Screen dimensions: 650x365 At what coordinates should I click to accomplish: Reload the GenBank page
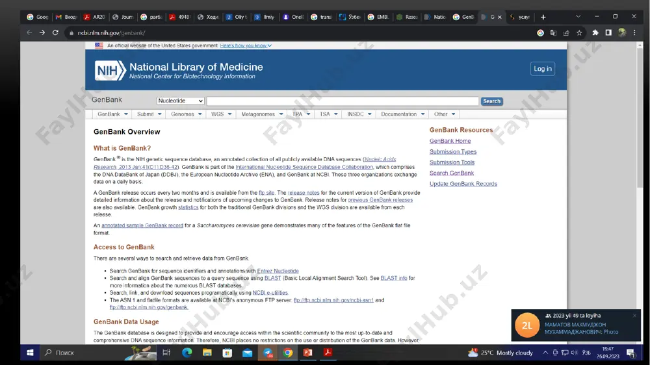(55, 32)
